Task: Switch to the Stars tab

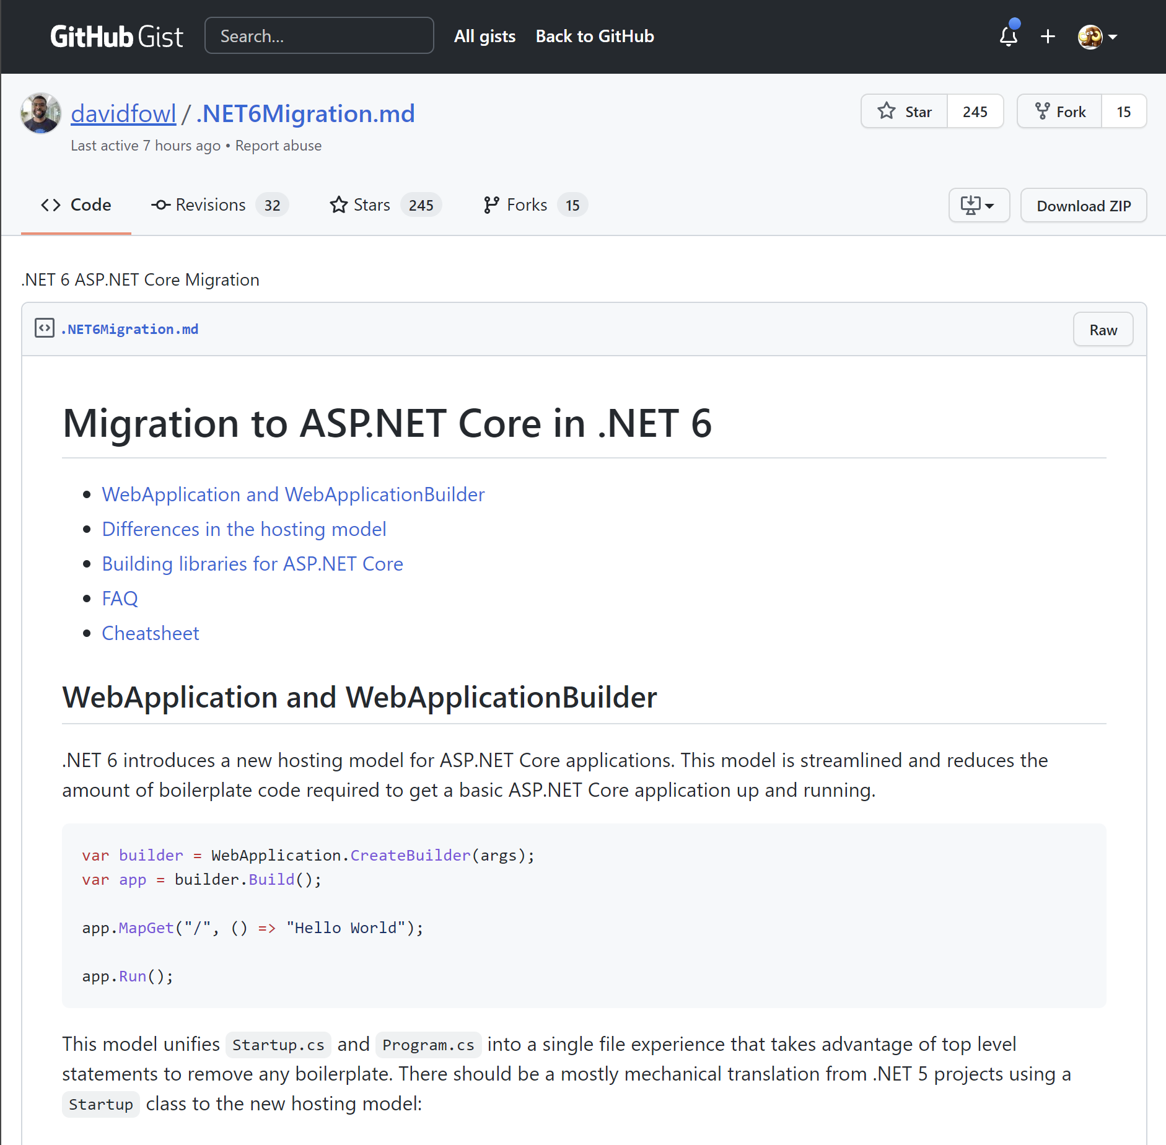Action: [385, 205]
